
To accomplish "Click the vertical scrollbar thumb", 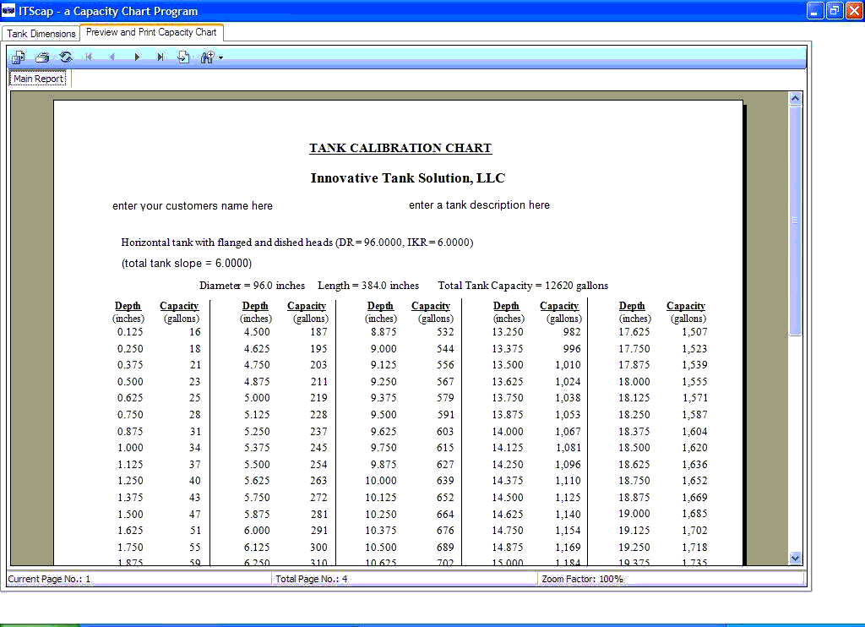I will click(795, 221).
